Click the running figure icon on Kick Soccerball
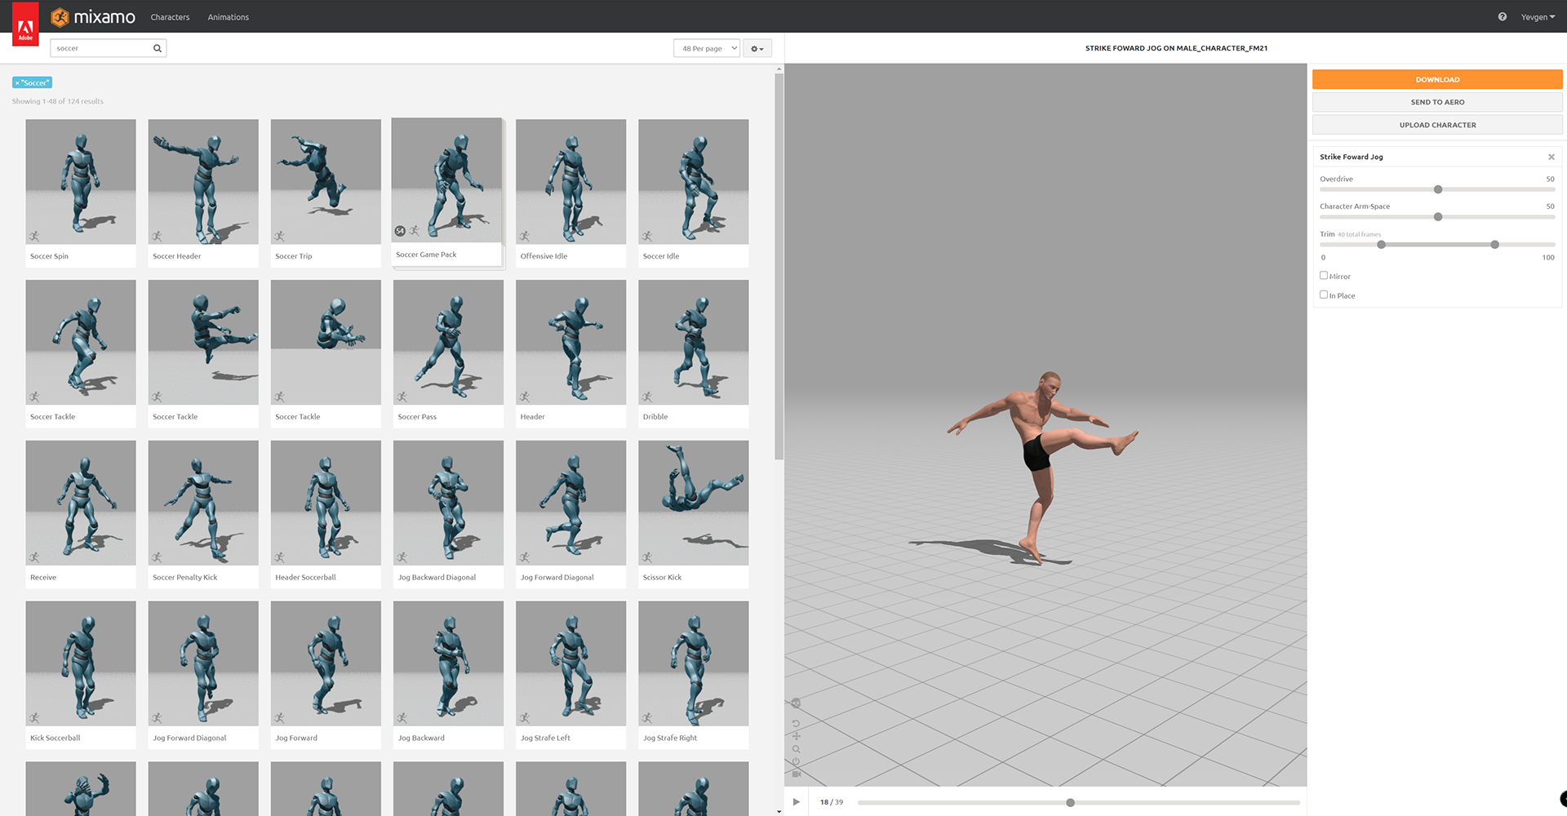The width and height of the screenshot is (1567, 816). pos(34,718)
